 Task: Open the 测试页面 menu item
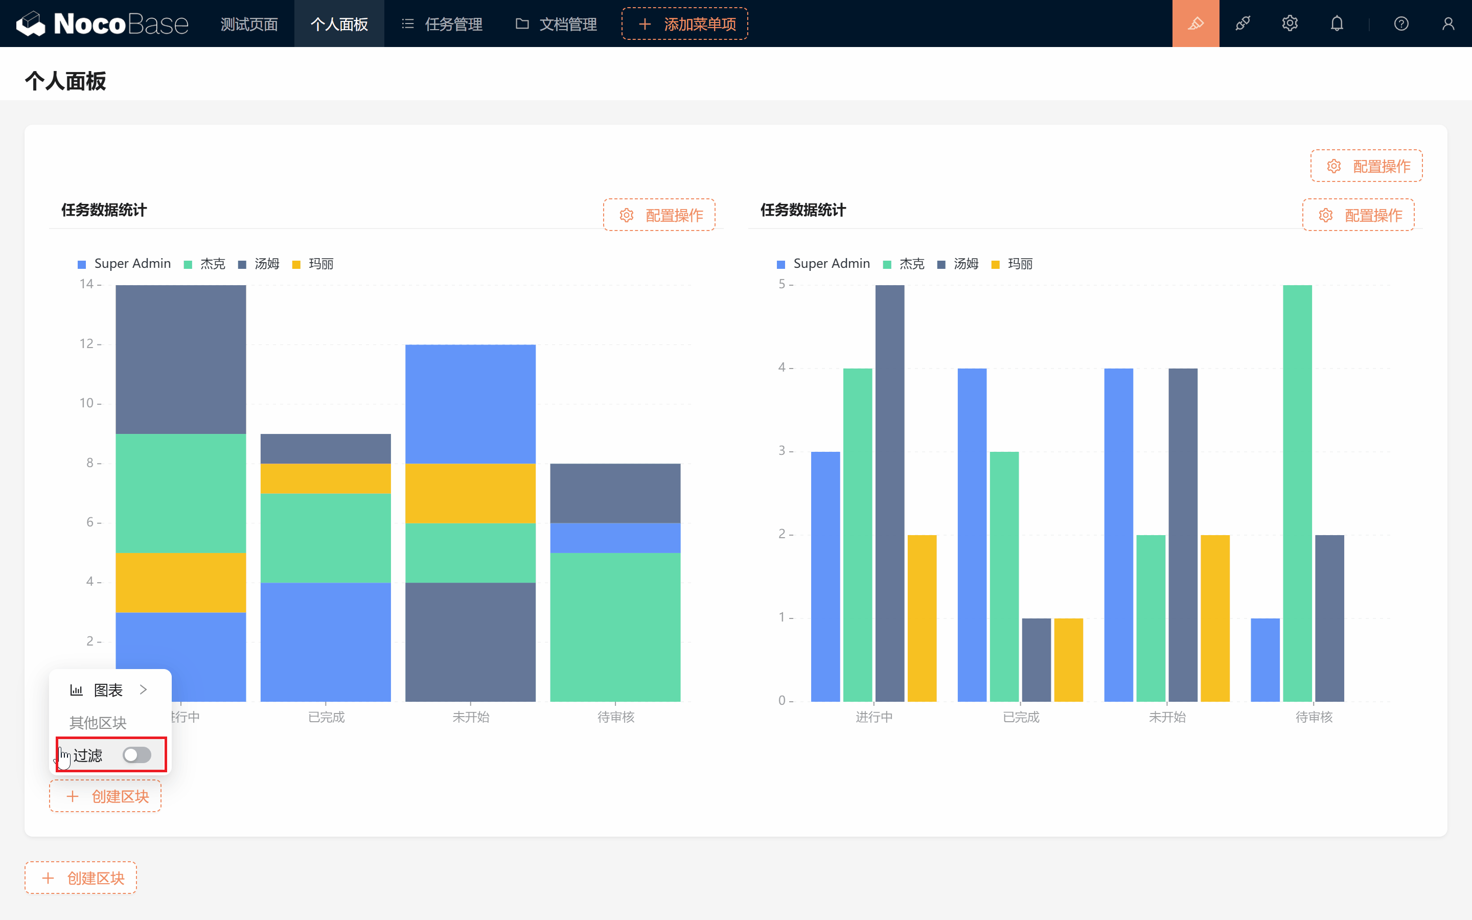[x=249, y=24]
